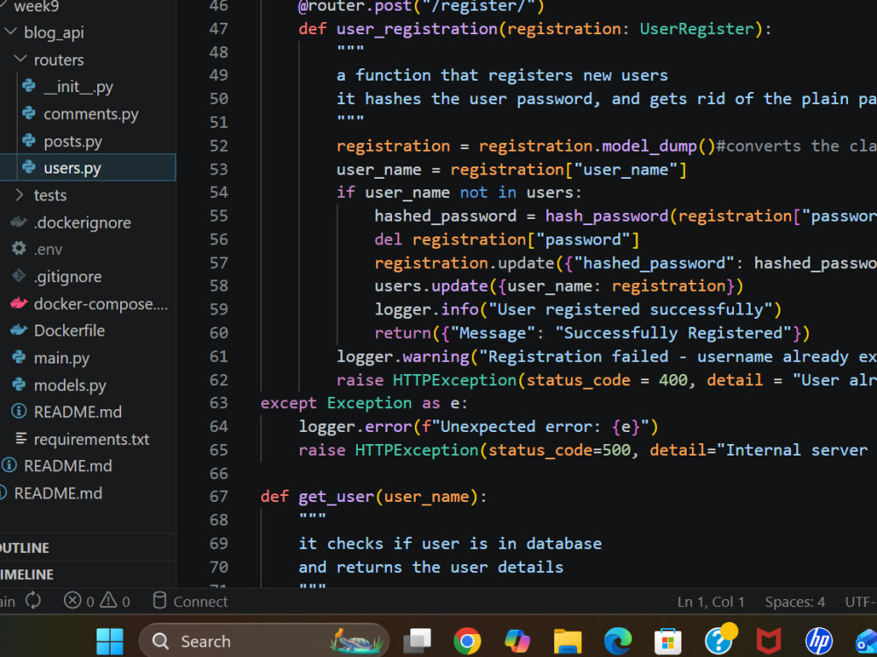Click pink Docker icon beside docker-compose
This screenshot has width=877, height=657.
[19, 303]
